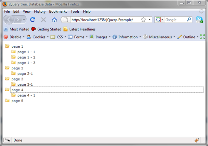
Task: Click the bookmark star in address bar
Action: [x=143, y=20]
